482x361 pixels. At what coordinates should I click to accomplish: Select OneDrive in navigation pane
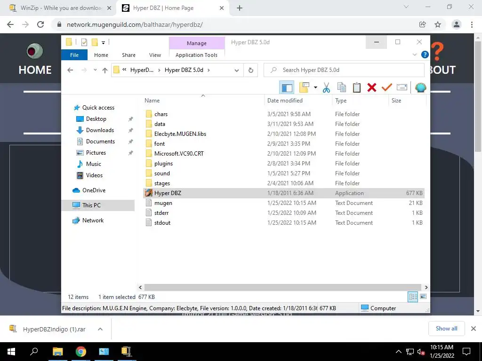(x=94, y=190)
